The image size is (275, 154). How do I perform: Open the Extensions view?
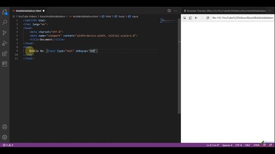pyautogui.click(x=5, y=53)
